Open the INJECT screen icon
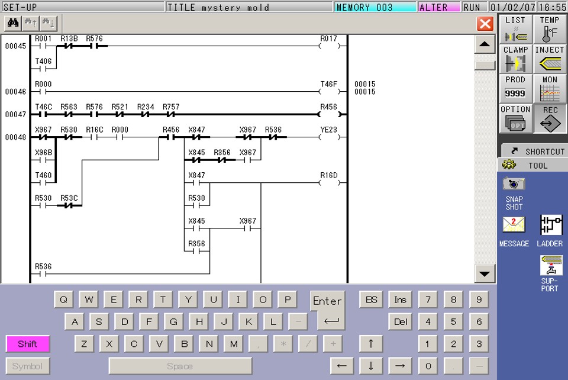Screen dimensions: 568x380 pyautogui.click(x=549, y=57)
